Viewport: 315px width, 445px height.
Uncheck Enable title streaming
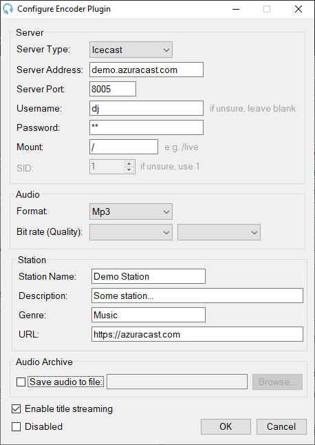(x=16, y=409)
